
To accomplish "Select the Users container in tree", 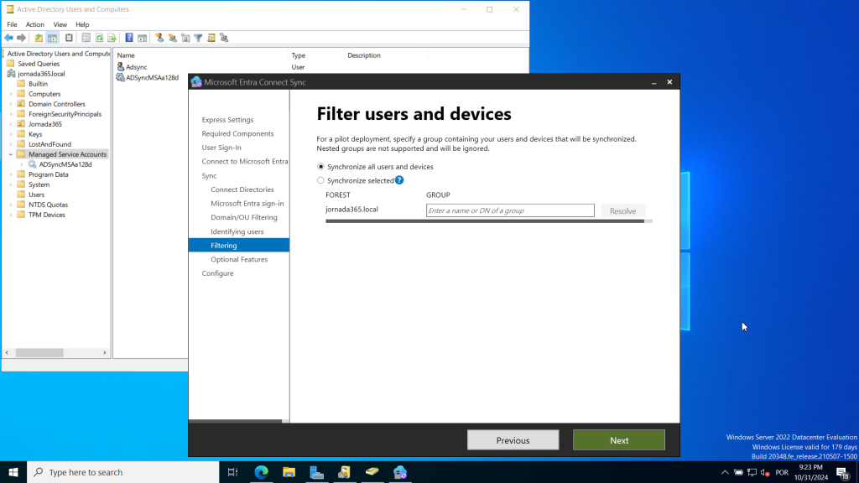I will (x=36, y=195).
